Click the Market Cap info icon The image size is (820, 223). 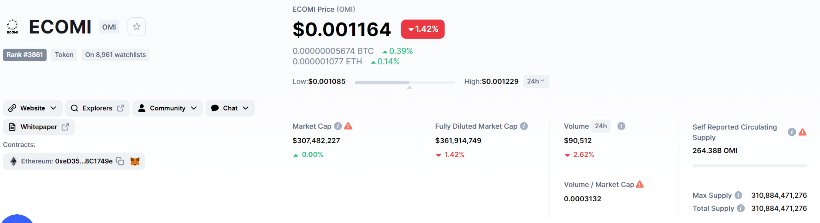click(x=337, y=126)
